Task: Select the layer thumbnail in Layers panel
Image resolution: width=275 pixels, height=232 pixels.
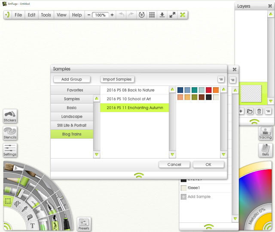Action: 251,94
